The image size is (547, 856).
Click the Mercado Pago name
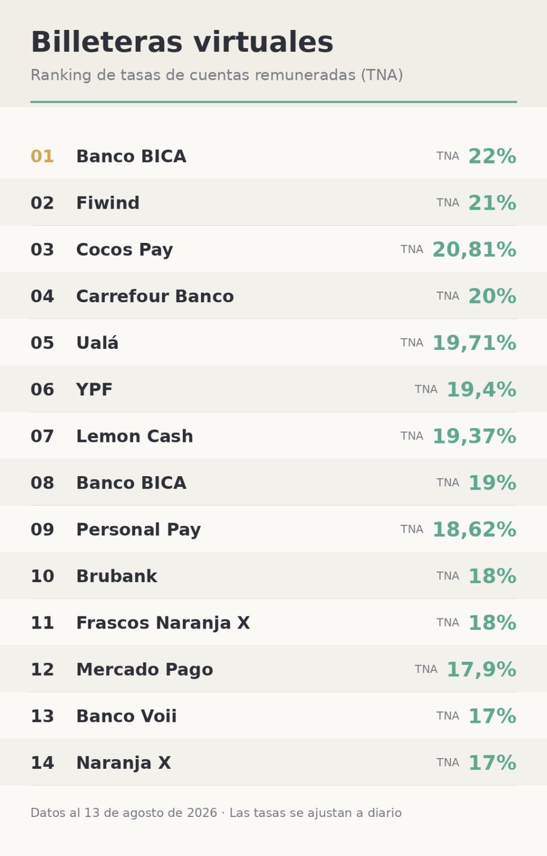coord(144,670)
